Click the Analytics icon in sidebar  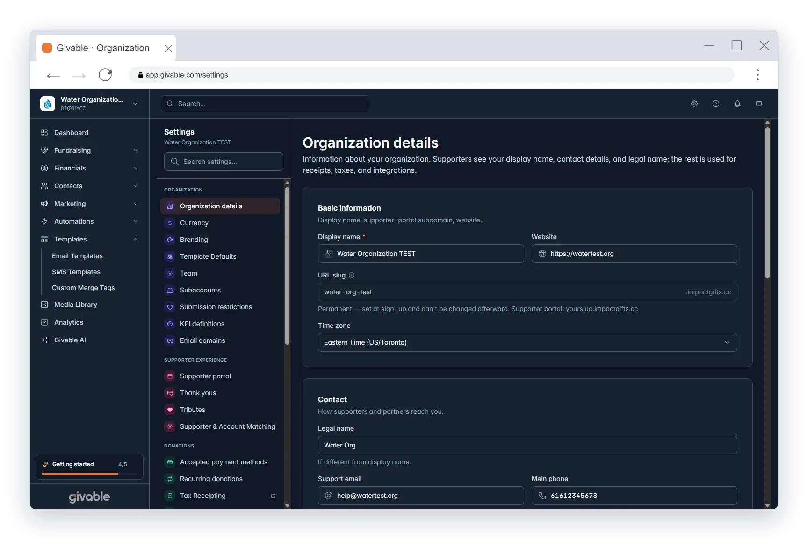(x=44, y=322)
